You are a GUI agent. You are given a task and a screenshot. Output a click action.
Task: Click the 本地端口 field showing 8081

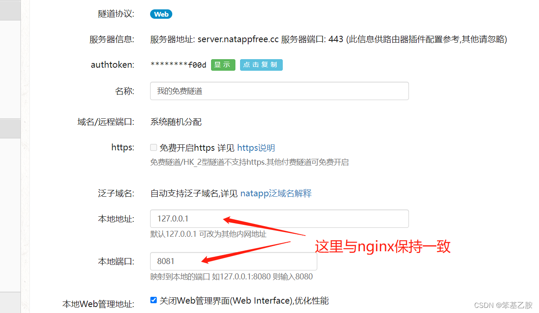point(233,261)
